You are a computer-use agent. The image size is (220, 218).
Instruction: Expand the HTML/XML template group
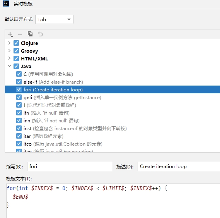[x=9, y=58]
